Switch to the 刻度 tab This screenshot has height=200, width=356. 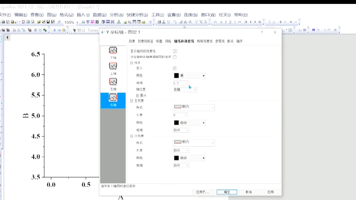click(x=131, y=41)
